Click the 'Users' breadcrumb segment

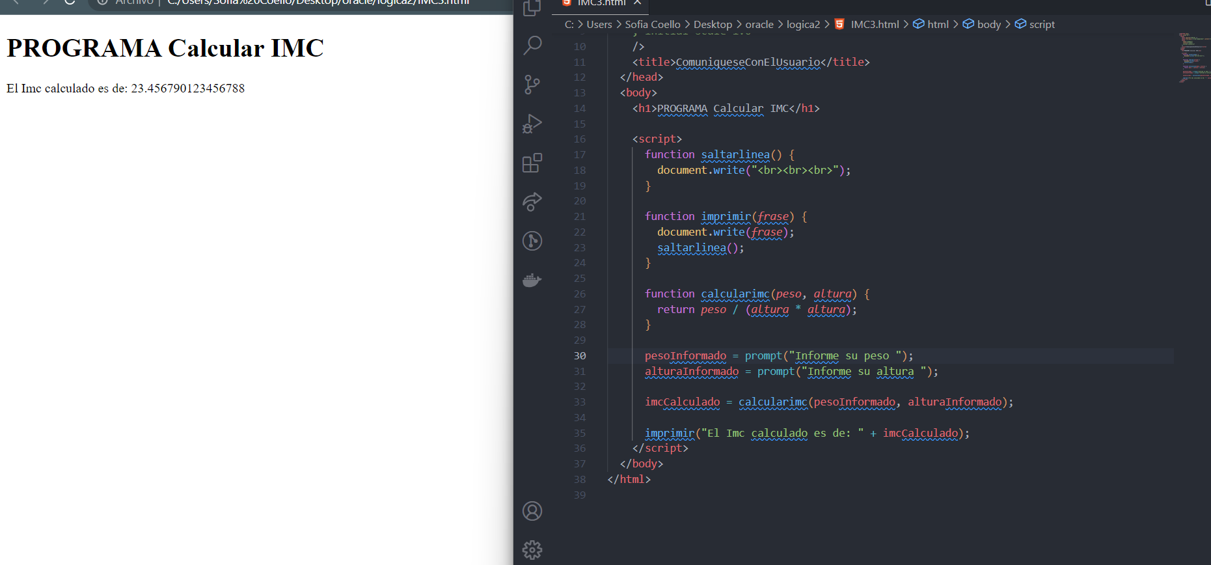pyautogui.click(x=599, y=24)
